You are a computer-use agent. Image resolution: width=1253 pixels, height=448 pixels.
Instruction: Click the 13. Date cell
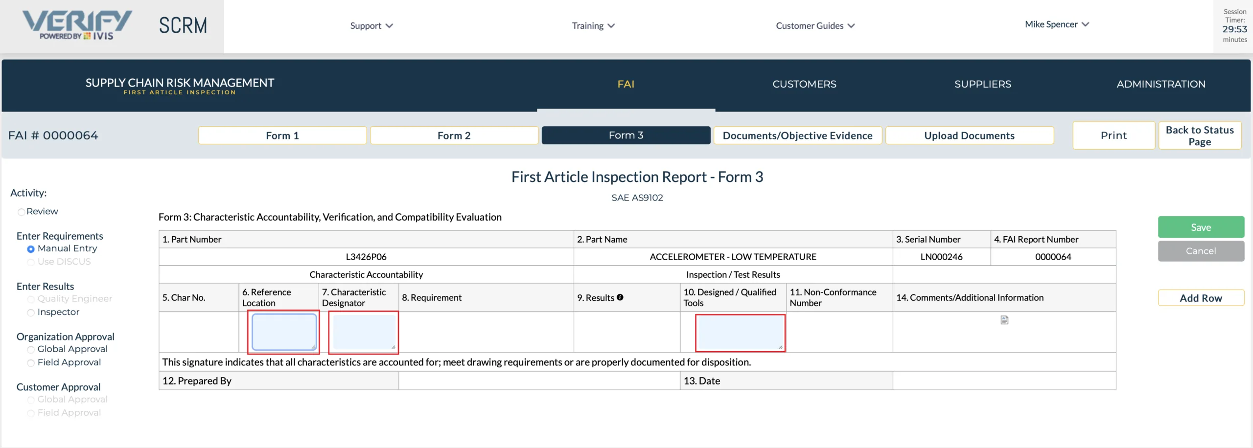click(x=786, y=381)
